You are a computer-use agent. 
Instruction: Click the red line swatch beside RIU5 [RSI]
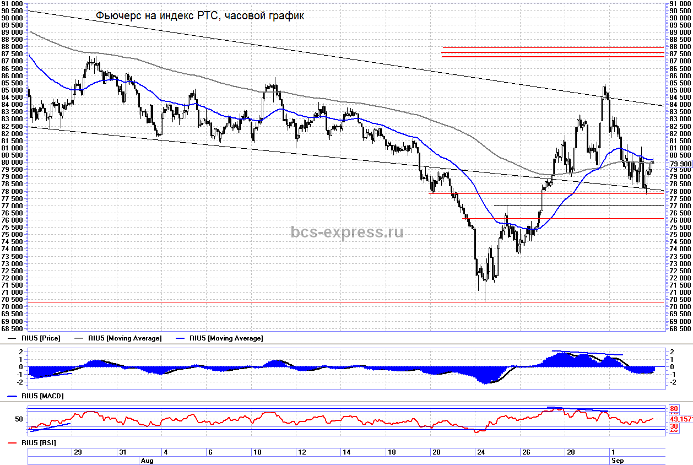[13, 443]
